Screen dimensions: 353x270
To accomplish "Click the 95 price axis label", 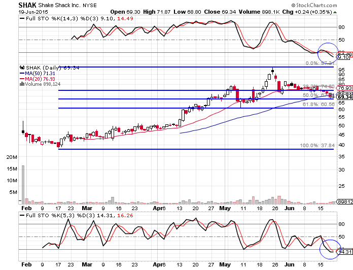I will click(341, 70).
